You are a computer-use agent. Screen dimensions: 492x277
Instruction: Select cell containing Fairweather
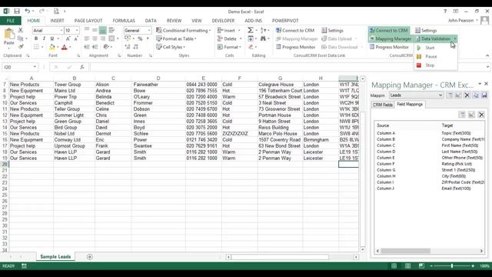point(158,85)
